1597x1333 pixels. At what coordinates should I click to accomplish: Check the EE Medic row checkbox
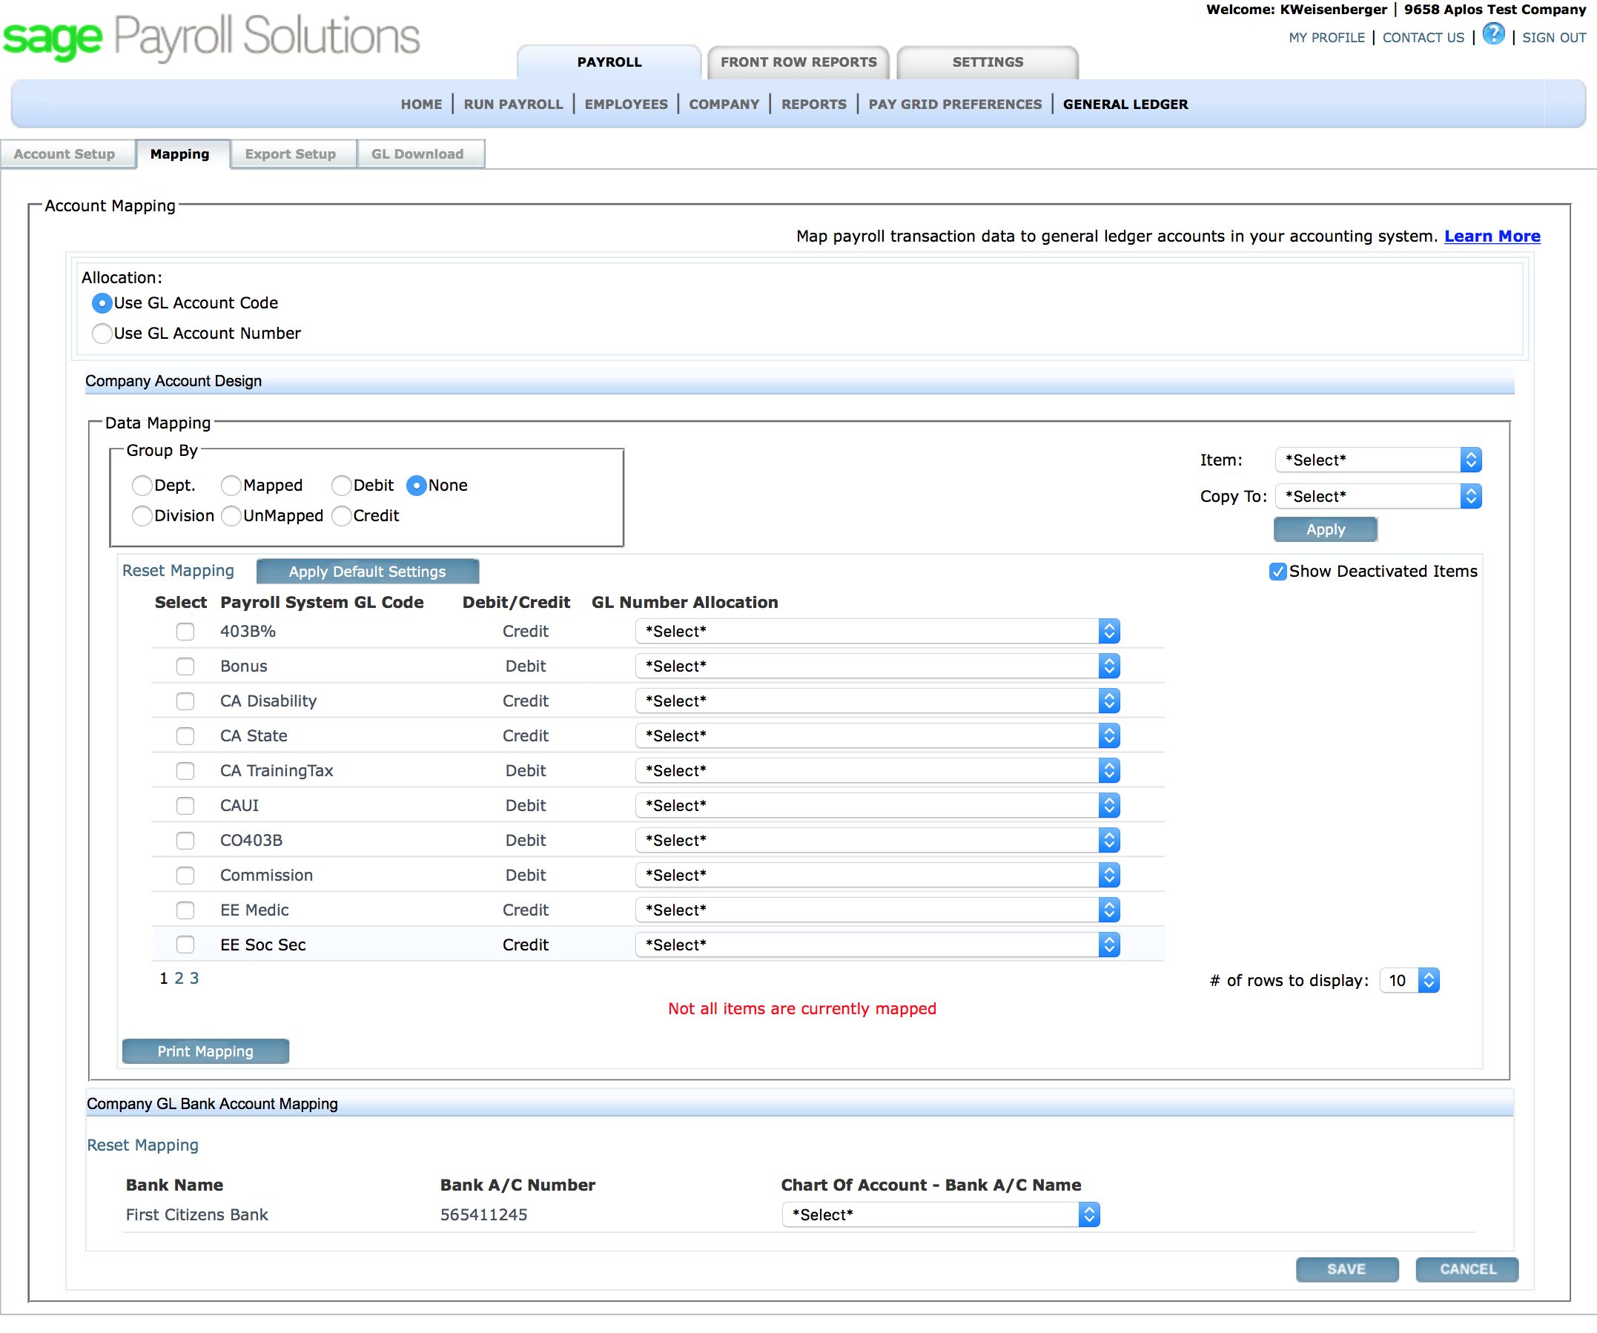pos(185,910)
